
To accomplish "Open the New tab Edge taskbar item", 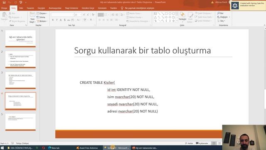I will pyautogui.click(x=54, y=148).
